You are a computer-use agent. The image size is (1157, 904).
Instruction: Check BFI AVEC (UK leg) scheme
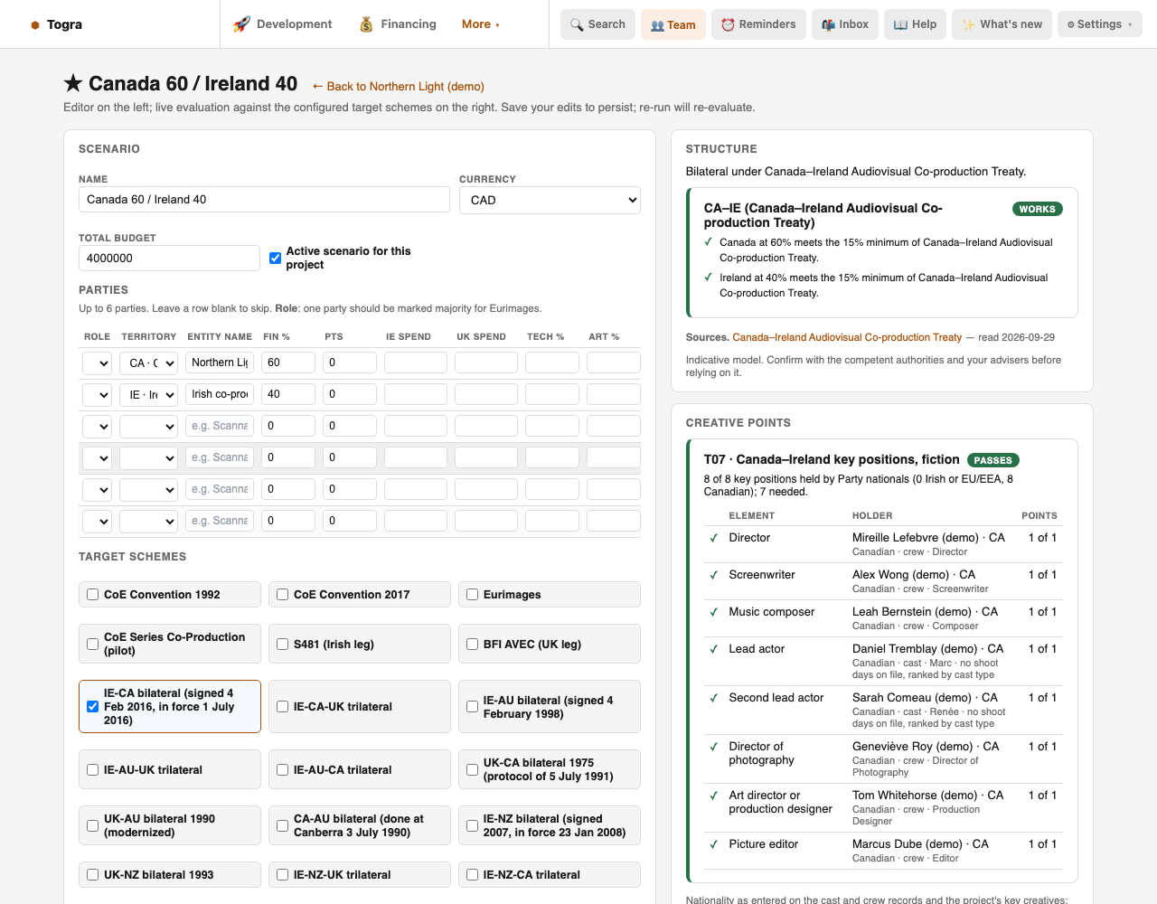472,645
